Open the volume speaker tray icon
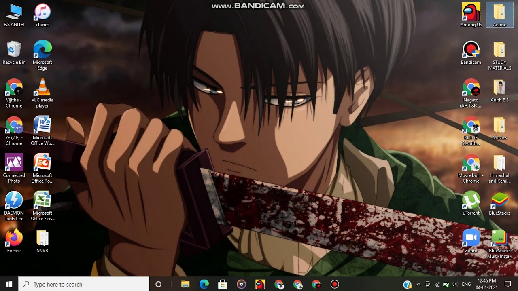This screenshot has width=518, height=291. tap(454, 284)
